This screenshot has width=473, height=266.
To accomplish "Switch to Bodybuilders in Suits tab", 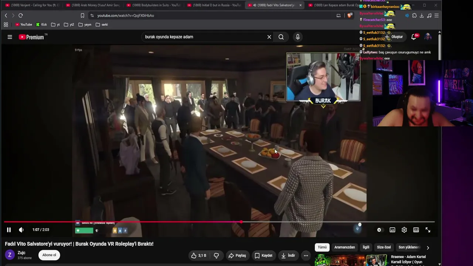I will click(154, 5).
